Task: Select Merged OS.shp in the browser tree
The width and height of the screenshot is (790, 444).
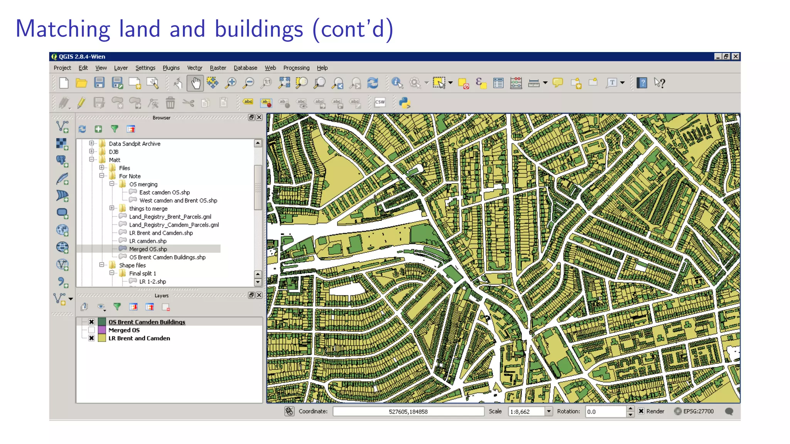Action: 148,249
